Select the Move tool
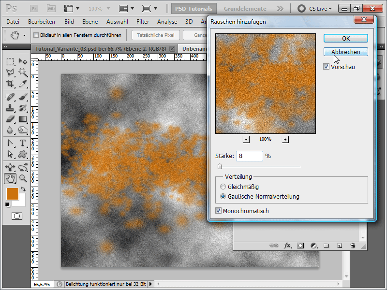This screenshot has width=387, height=290. click(22, 61)
